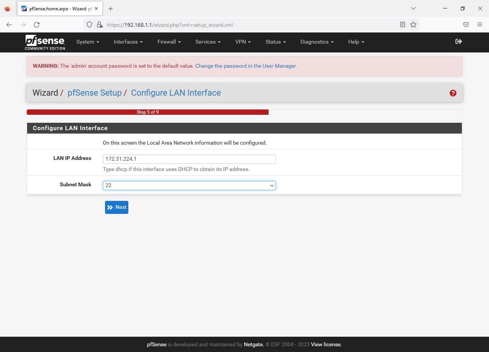Bookmark this page with the star icon
The image size is (489, 352).
(413, 24)
